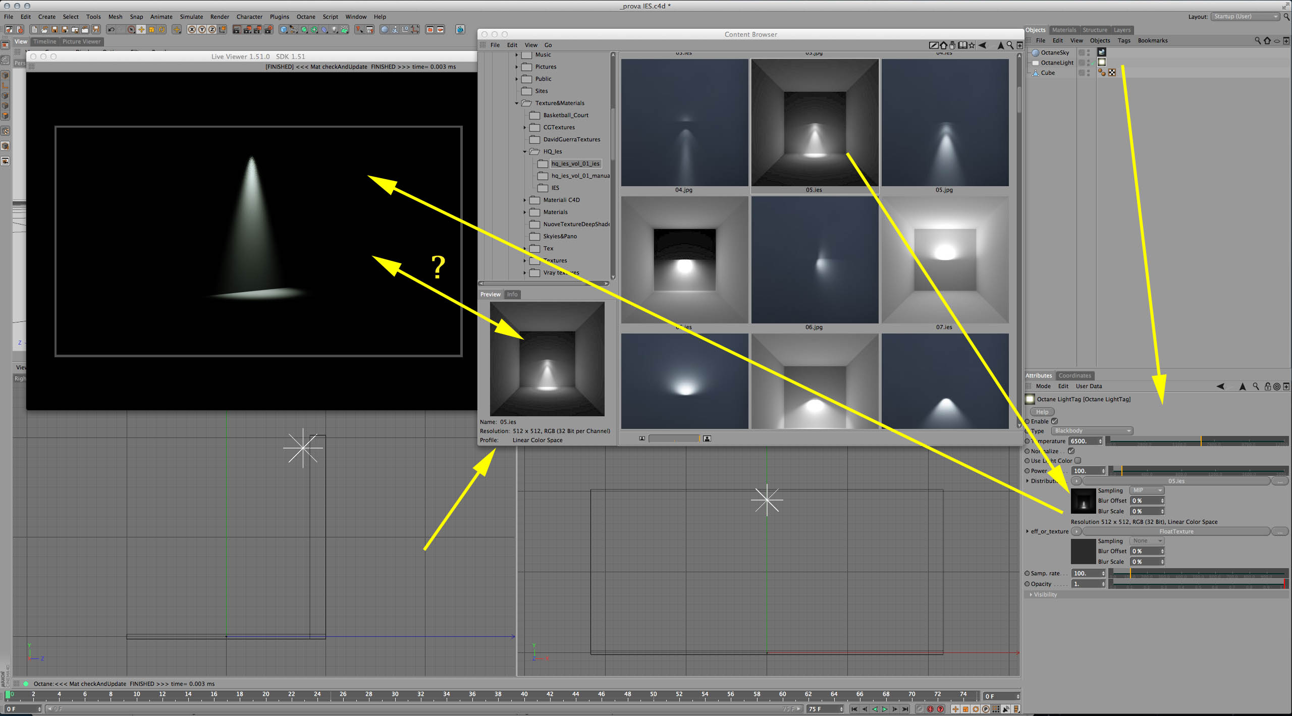Toggle the X axis lock
Image resolution: width=1292 pixels, height=716 pixels.
[192, 30]
